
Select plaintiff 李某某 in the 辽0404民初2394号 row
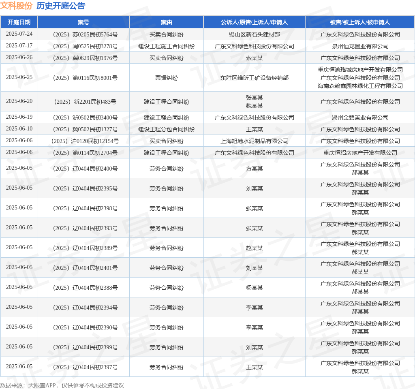255,308
